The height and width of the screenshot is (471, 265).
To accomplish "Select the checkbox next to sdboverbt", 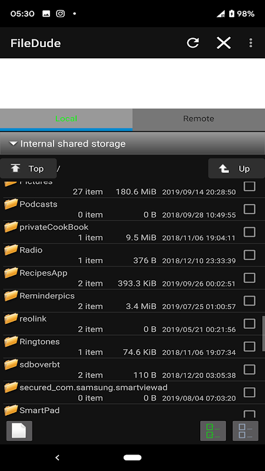I will [249, 369].
